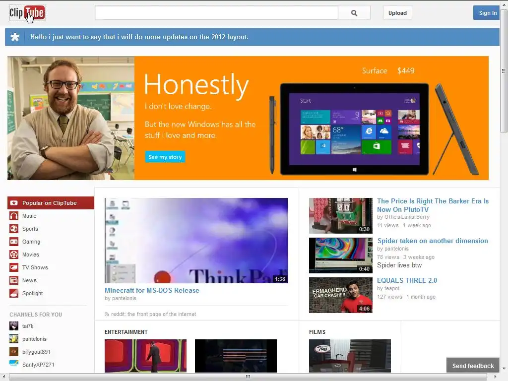Open Spider taken on another dimension link
The image size is (508, 381).
tap(433, 241)
